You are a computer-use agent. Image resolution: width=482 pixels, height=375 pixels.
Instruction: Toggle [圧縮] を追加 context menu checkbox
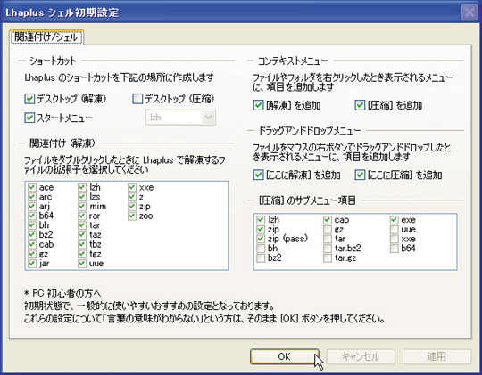tap(360, 105)
